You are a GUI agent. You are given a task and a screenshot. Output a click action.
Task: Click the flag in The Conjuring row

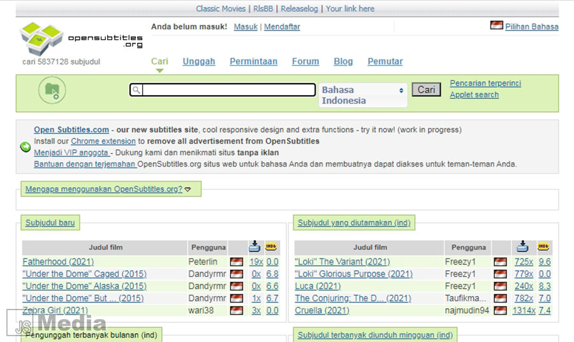pos(500,299)
